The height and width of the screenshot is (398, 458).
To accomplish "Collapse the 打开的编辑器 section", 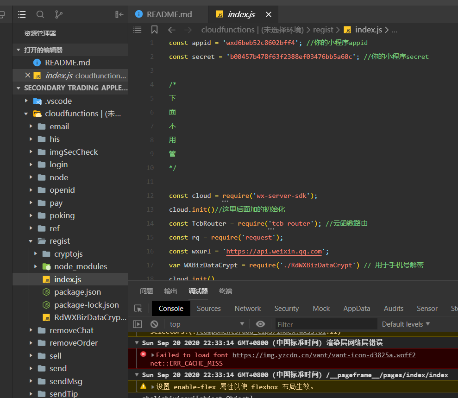I will pyautogui.click(x=19, y=50).
